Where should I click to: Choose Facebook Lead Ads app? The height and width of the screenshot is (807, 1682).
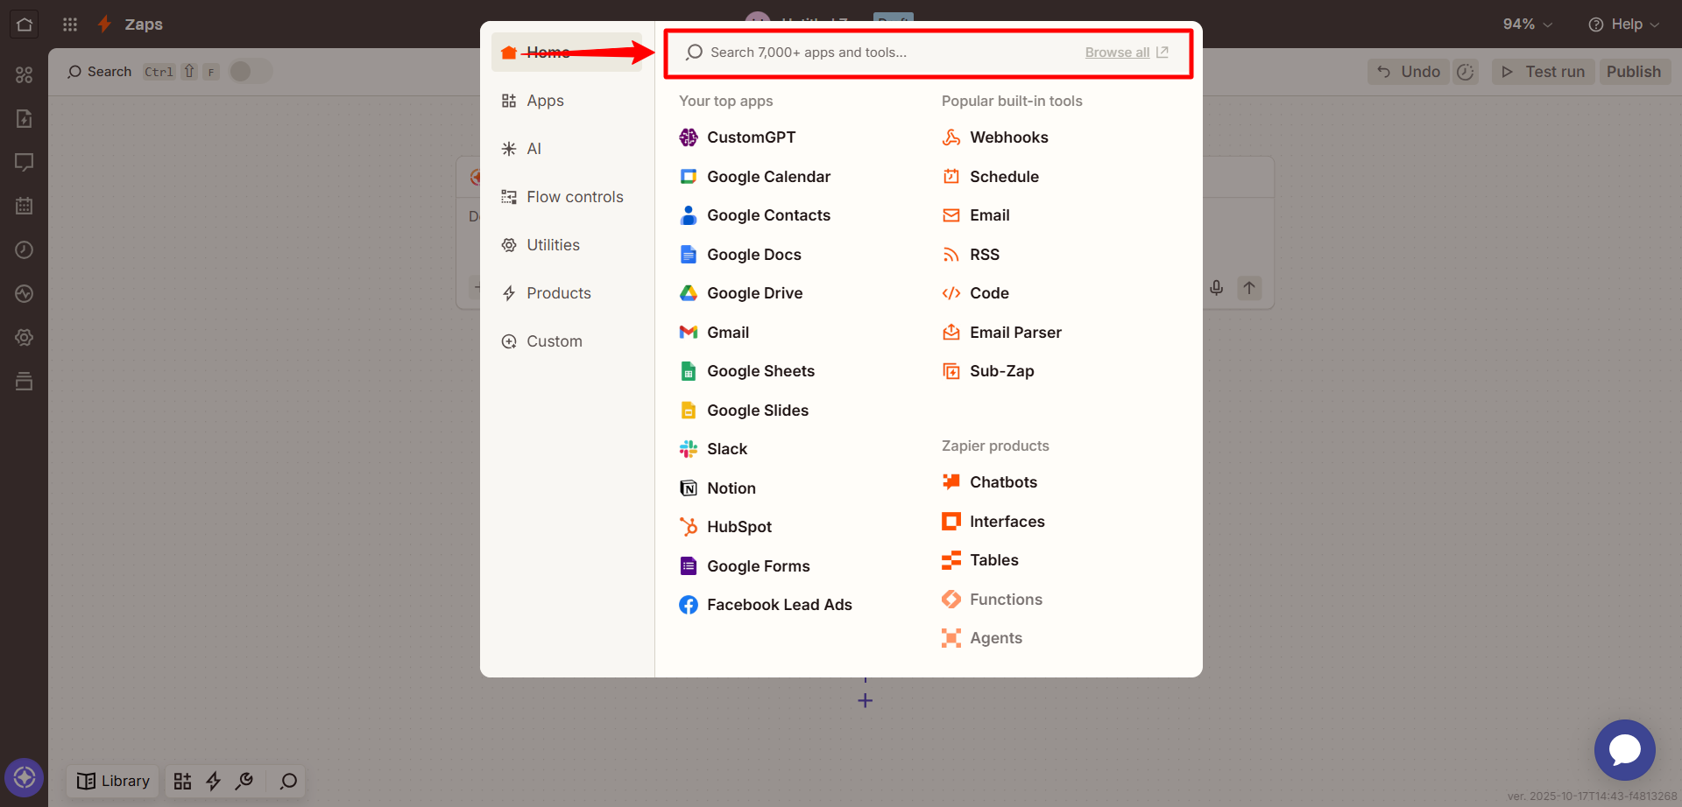pos(766,605)
